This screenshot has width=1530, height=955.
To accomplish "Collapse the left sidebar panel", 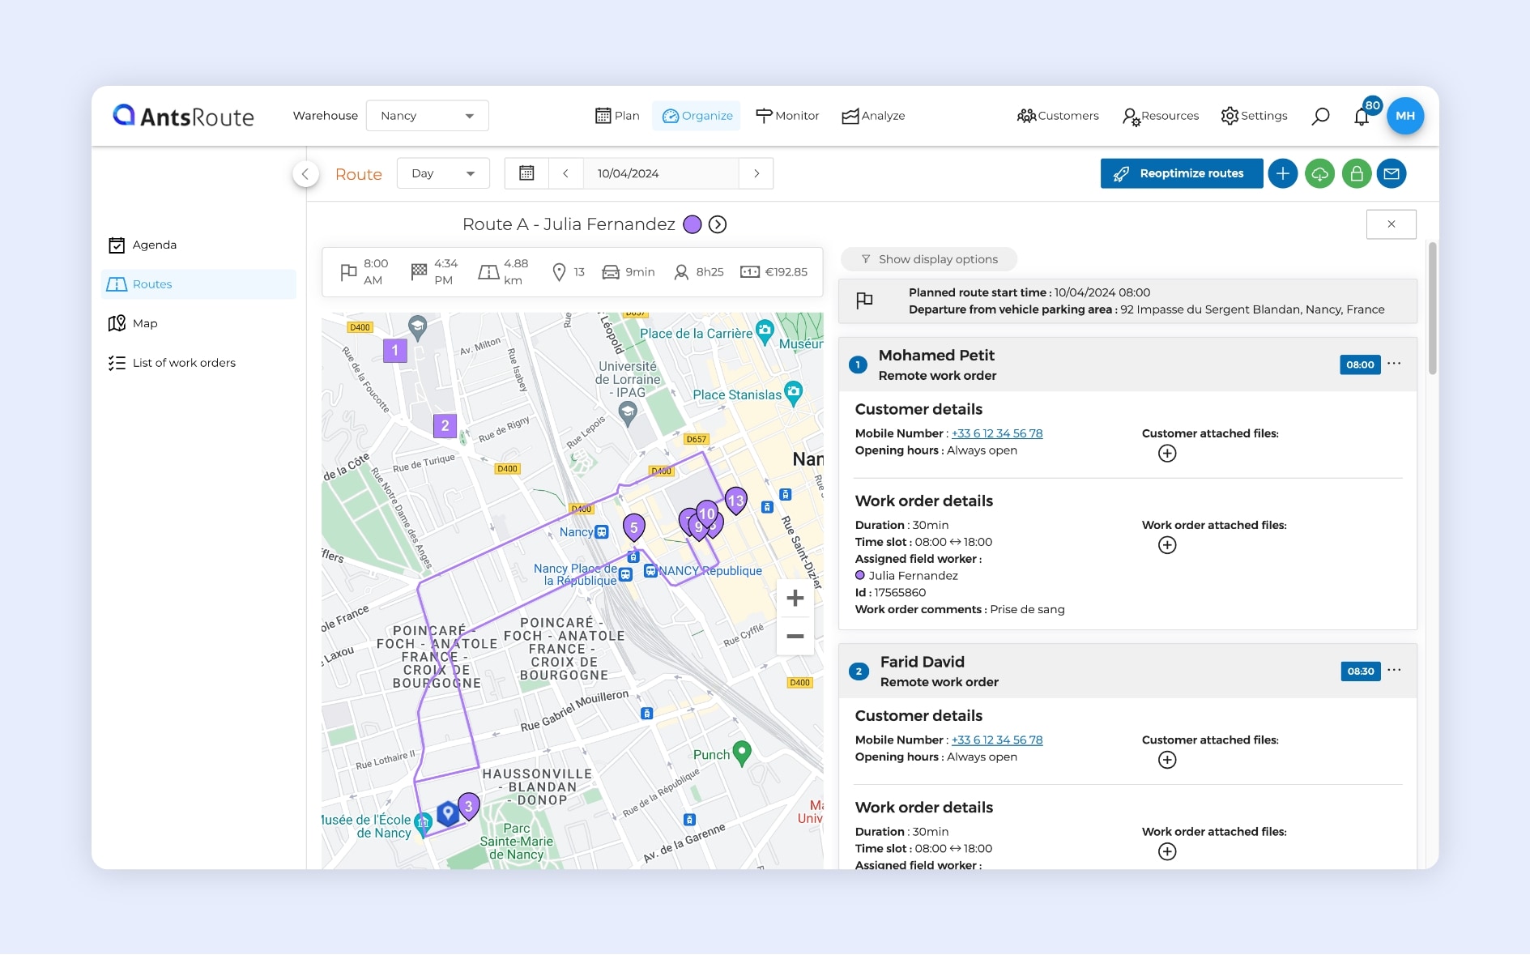I will click(305, 173).
